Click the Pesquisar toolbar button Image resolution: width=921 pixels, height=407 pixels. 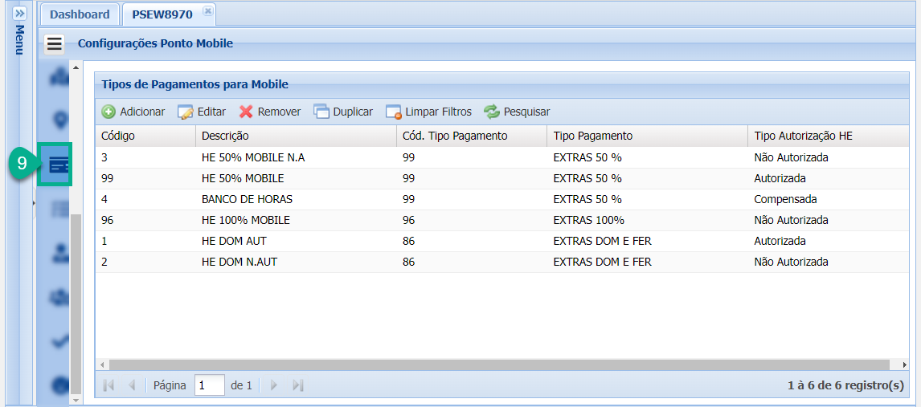(517, 112)
